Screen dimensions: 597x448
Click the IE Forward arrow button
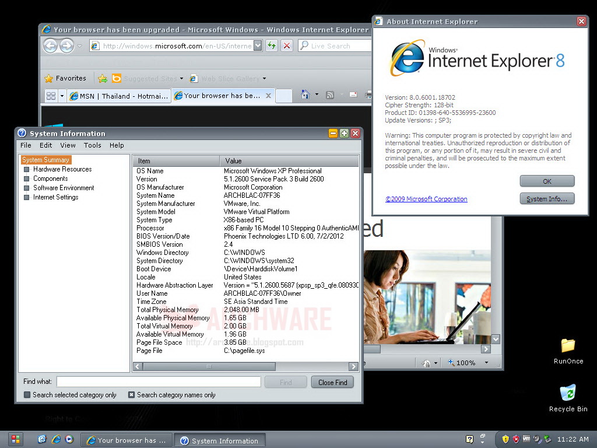[66, 45]
